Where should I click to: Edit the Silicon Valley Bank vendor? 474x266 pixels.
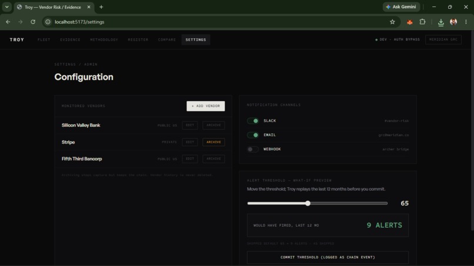coord(190,125)
